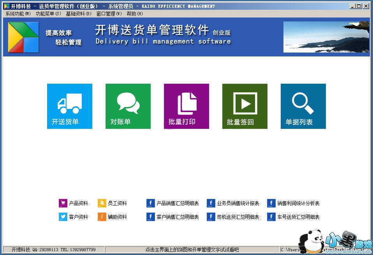Open 产品销售汇总明细表 report link
This screenshot has height=255, width=373.
[x=178, y=203]
